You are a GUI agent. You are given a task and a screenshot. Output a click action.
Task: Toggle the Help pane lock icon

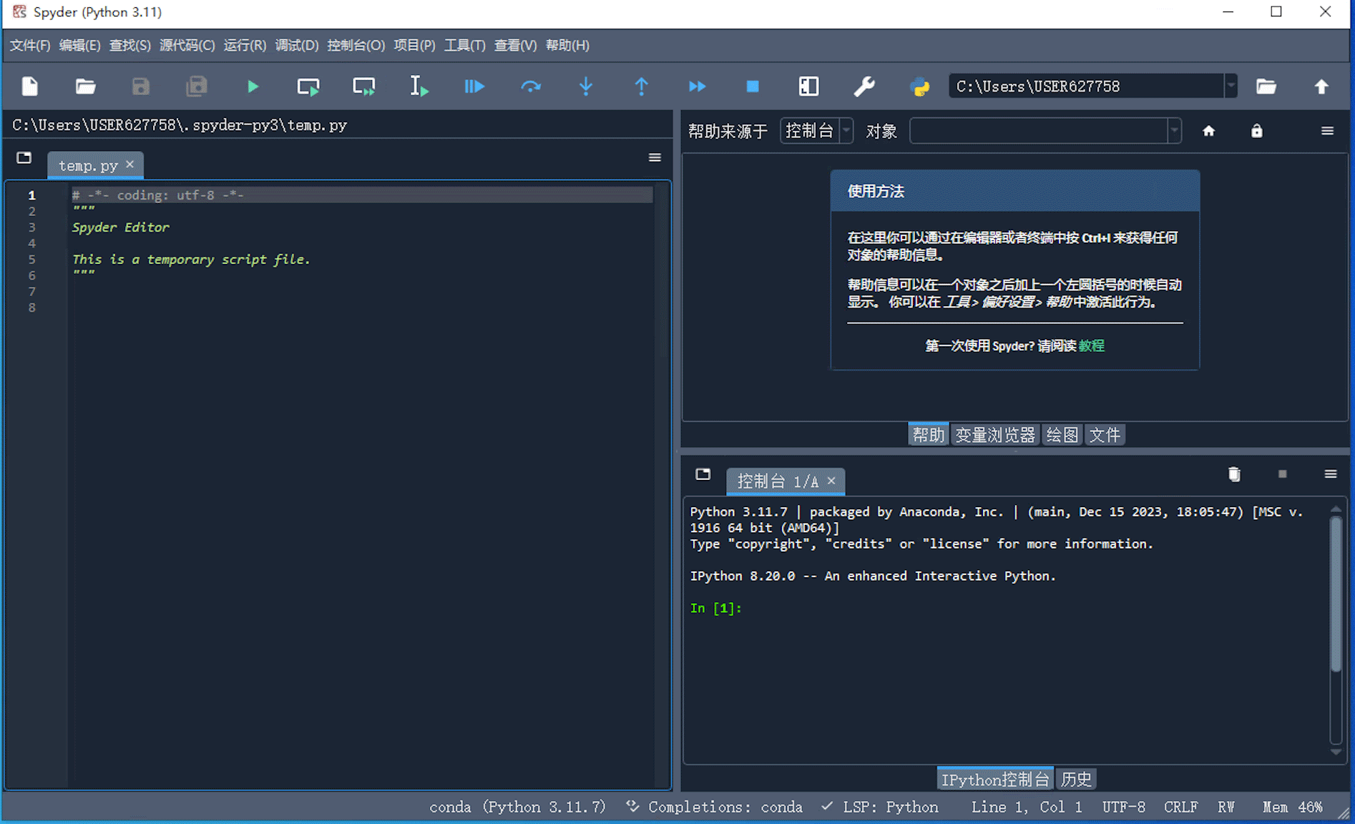(1256, 131)
